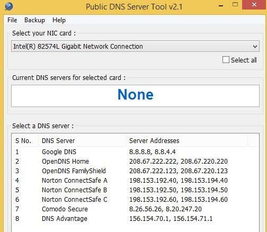Viewport: 267px width, 232px height.
Task: Sort by DNS Server column header
Action: click(82, 141)
